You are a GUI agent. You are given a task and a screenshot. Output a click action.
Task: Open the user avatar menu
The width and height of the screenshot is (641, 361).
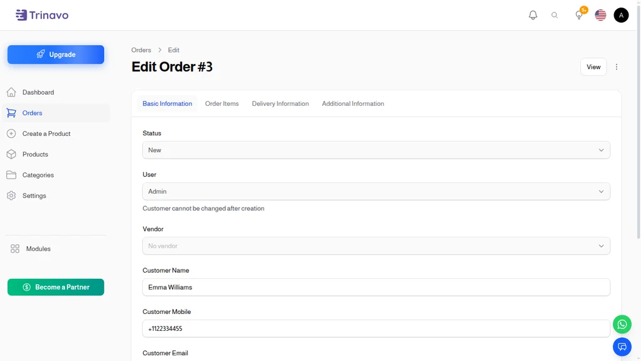pos(621,15)
